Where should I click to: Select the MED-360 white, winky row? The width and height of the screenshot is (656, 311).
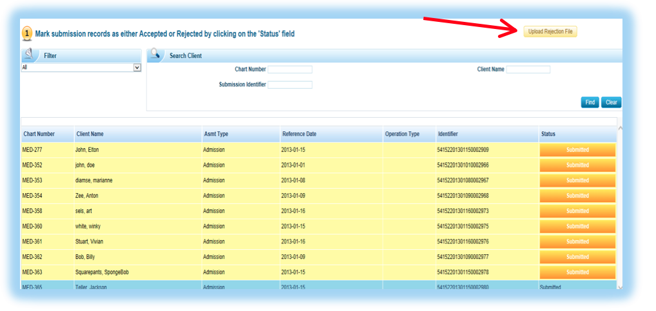(194, 227)
